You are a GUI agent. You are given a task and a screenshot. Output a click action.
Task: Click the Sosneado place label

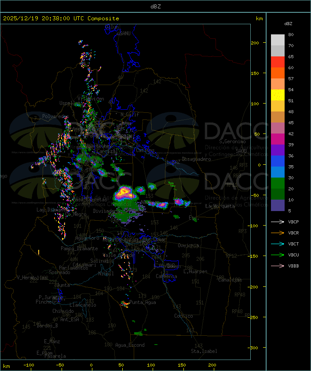tap(59, 272)
